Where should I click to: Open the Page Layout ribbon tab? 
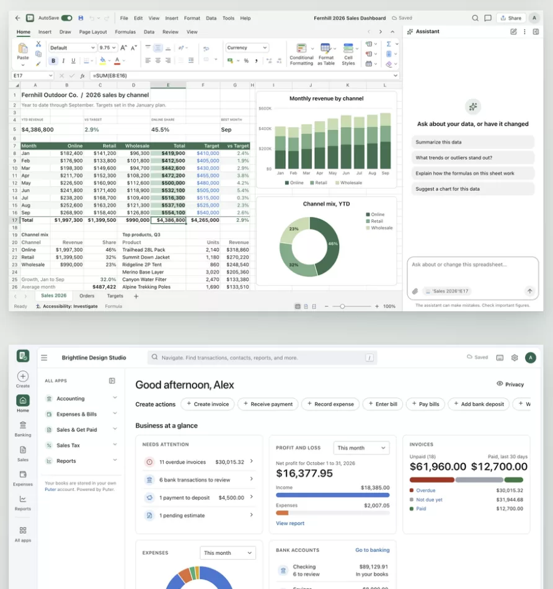93,32
